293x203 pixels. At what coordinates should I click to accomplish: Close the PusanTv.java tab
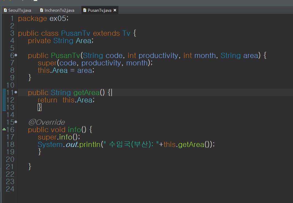115,10
